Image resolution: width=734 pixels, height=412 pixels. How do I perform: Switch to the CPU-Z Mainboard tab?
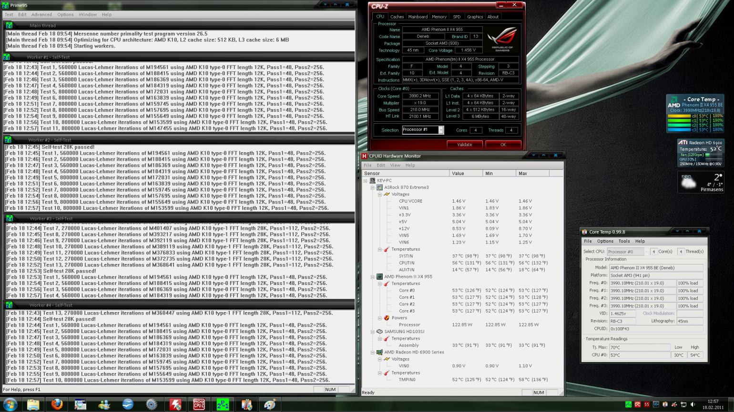[x=418, y=17]
